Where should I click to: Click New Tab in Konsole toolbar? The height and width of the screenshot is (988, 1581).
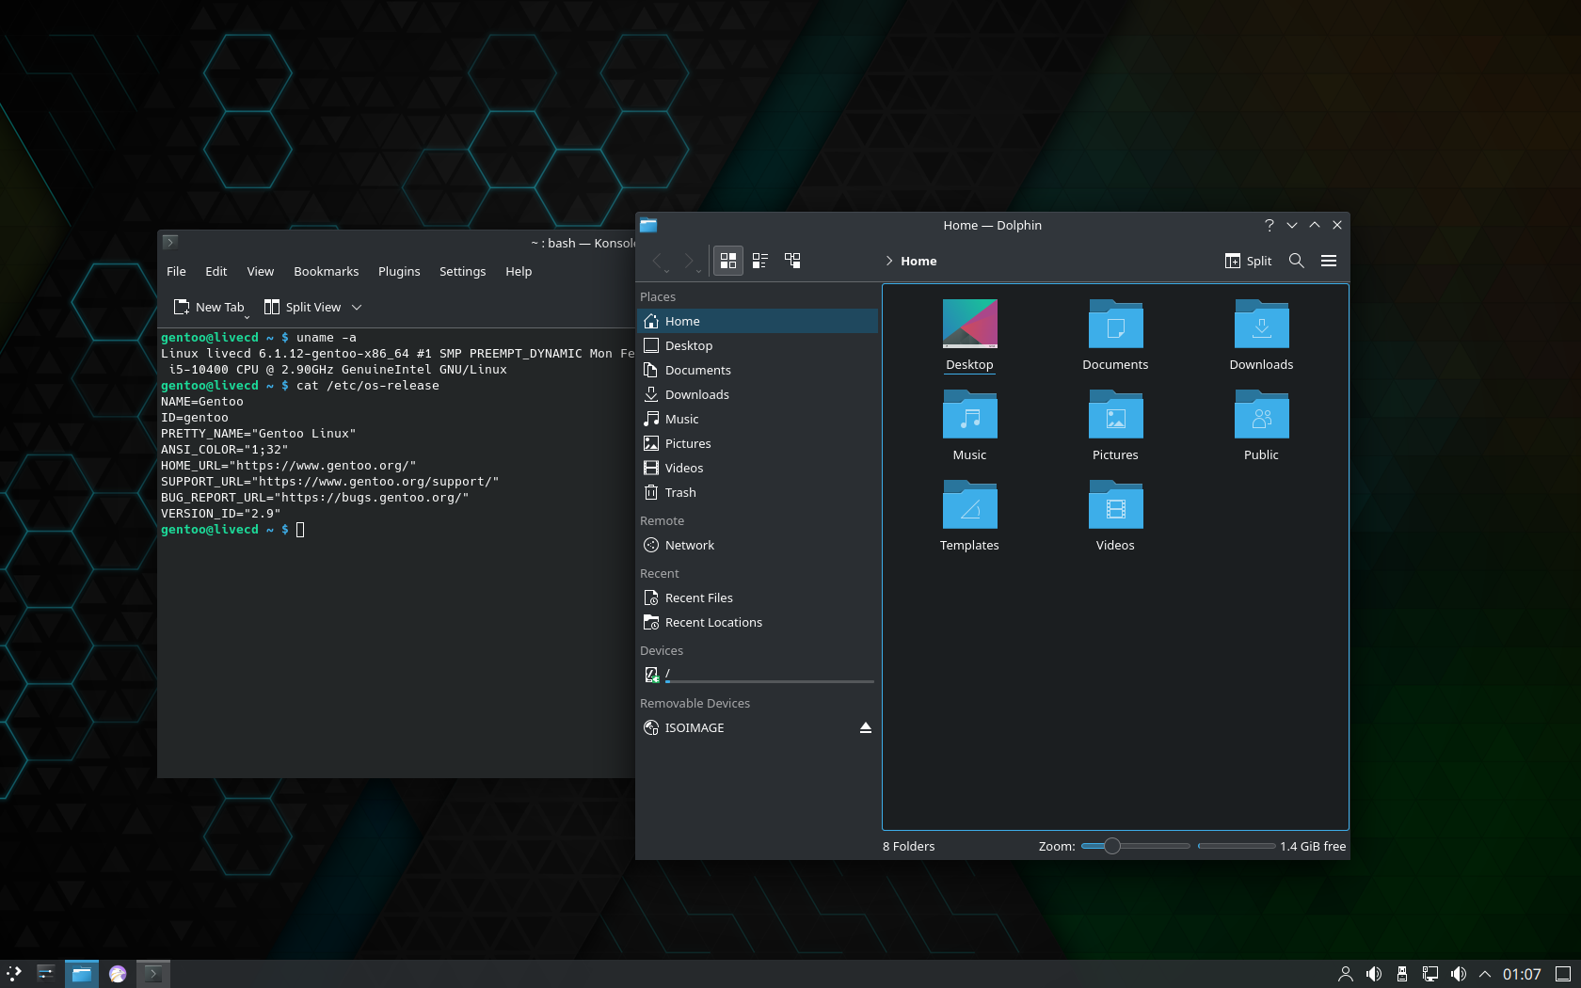coord(210,307)
